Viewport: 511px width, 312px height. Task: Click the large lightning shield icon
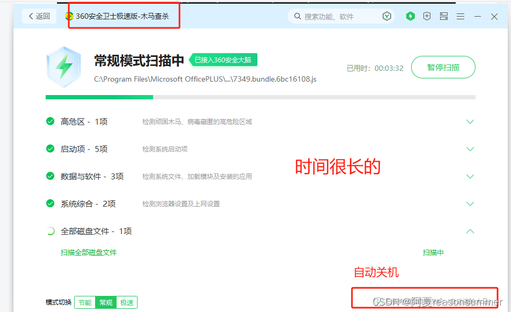[x=63, y=67]
